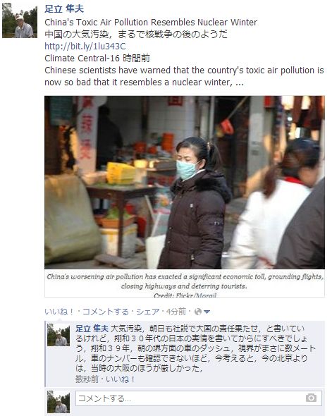
Task: Click コメントする under the main post
Action: tap(106, 312)
